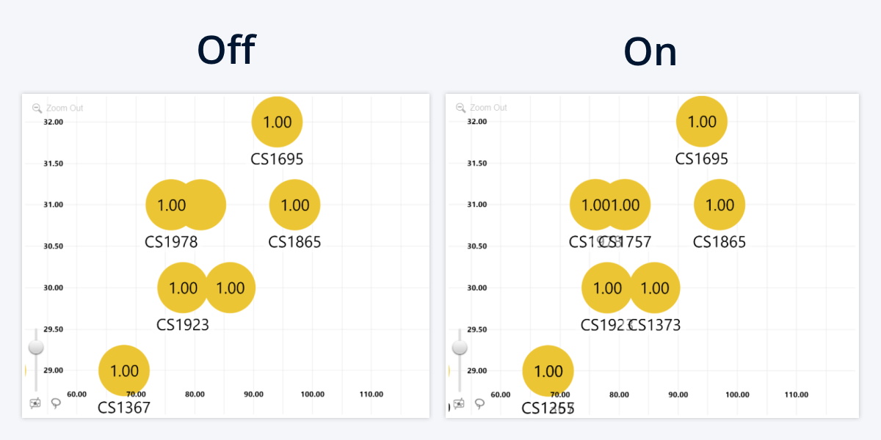Click the "Zoom Out" text in the On chart

(x=488, y=108)
